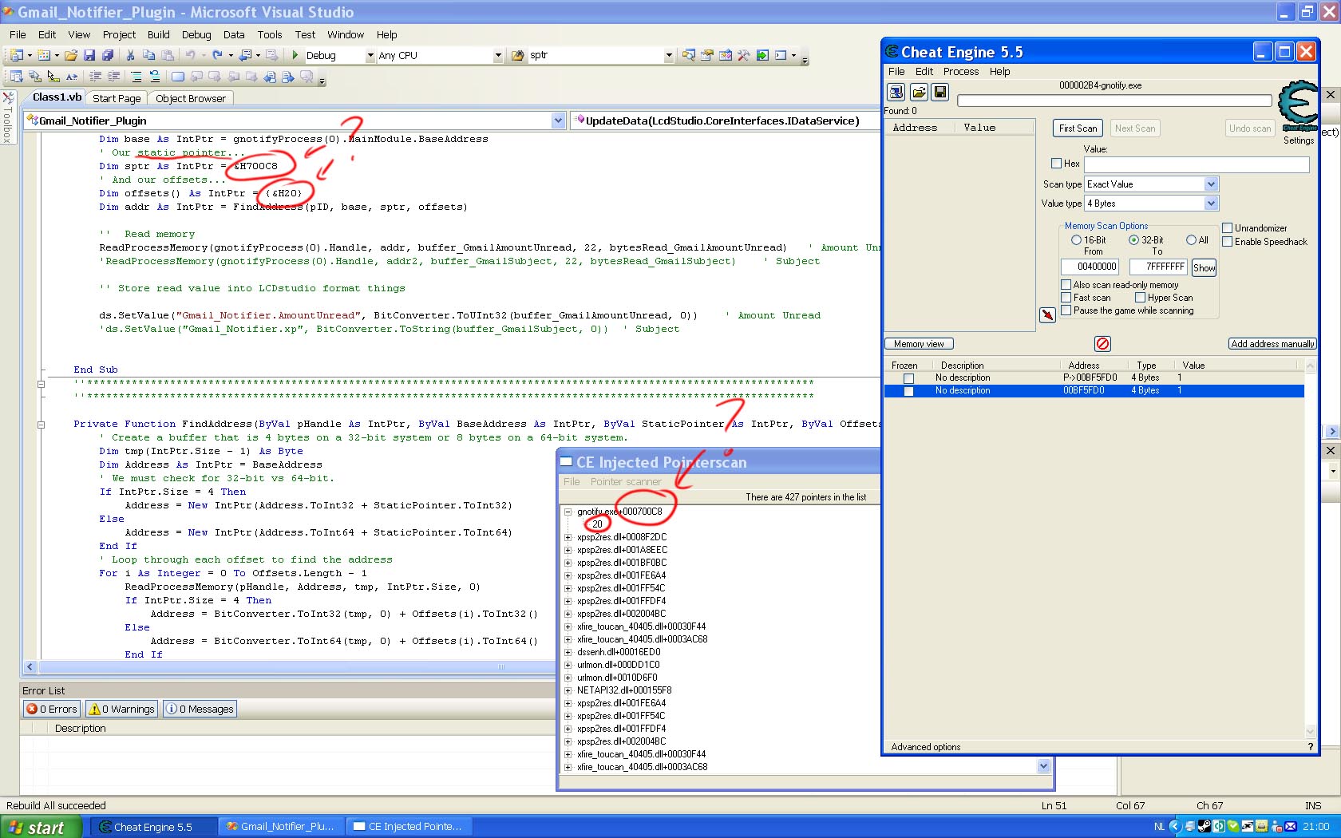The image size is (1341, 838).
Task: Click the red arrow add-to-list icon
Action: [1047, 315]
